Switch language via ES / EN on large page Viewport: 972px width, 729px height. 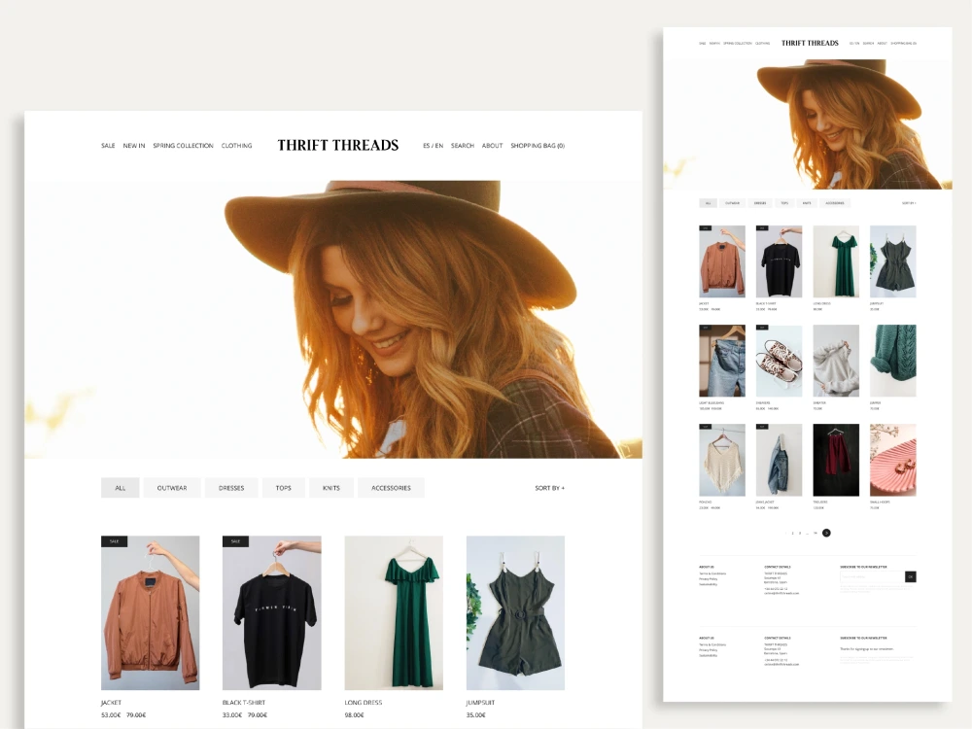(434, 146)
